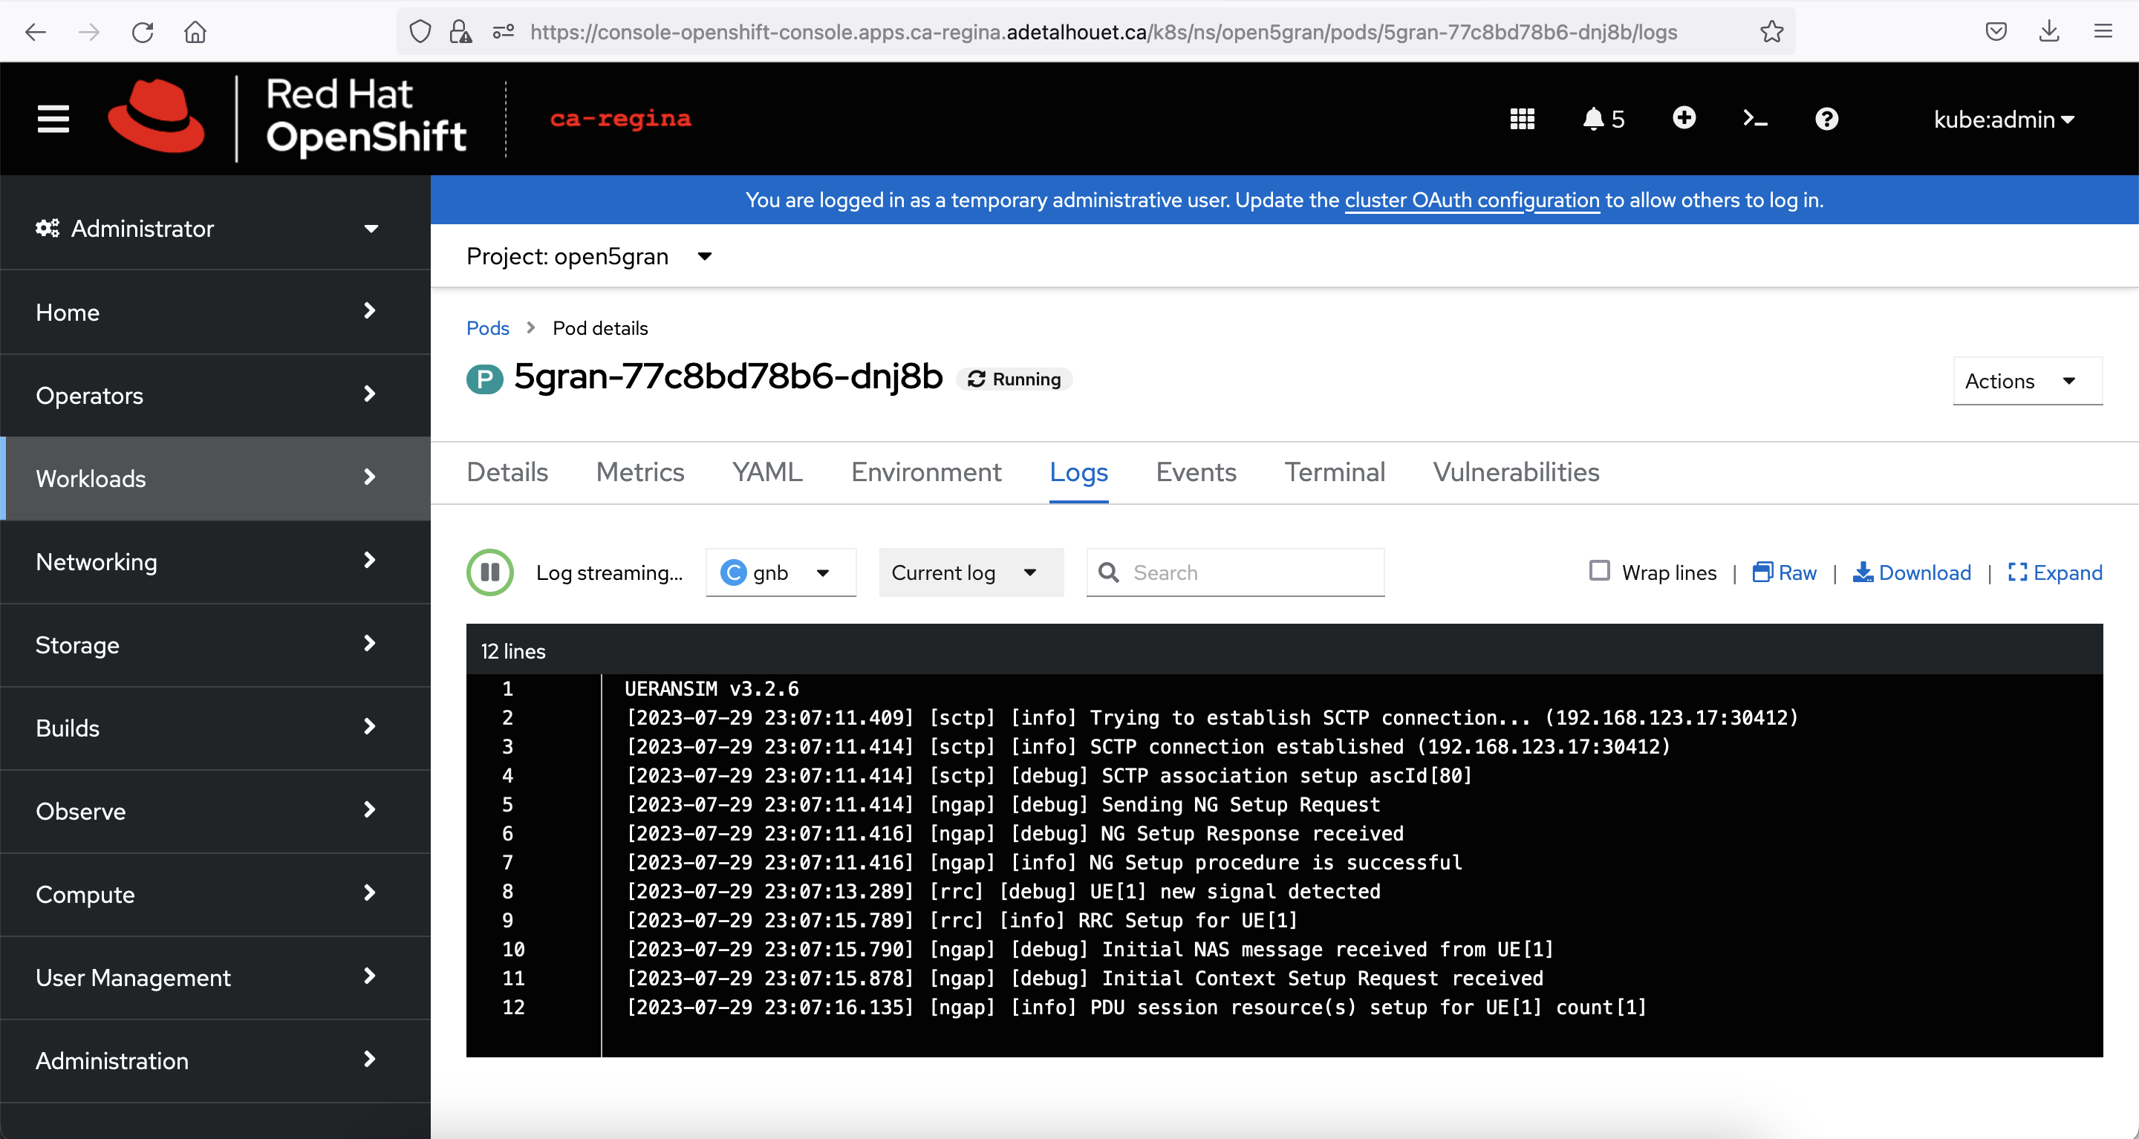Bookmark page with star icon
The width and height of the screenshot is (2139, 1139).
[1771, 31]
